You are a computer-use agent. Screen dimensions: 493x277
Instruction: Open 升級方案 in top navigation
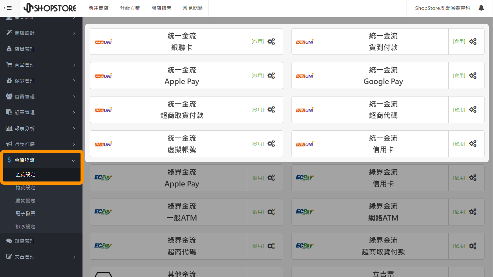point(130,8)
